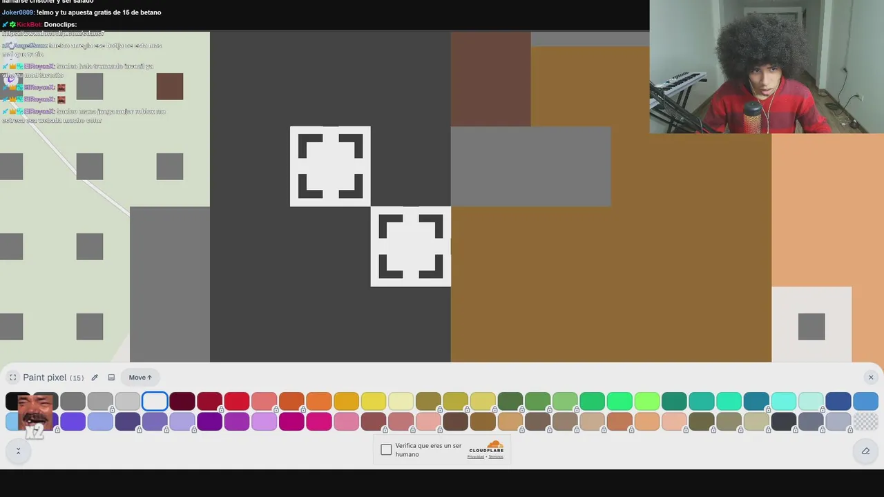Pick the light lilac purple swatch

tap(264, 421)
